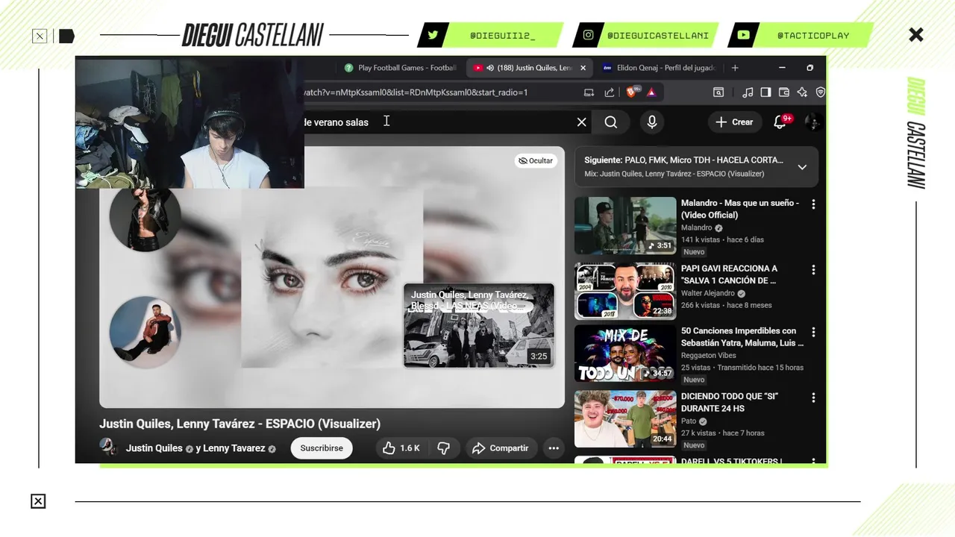Expand the Siguiente mix playlist panel
The image size is (955, 537).
[802, 167]
